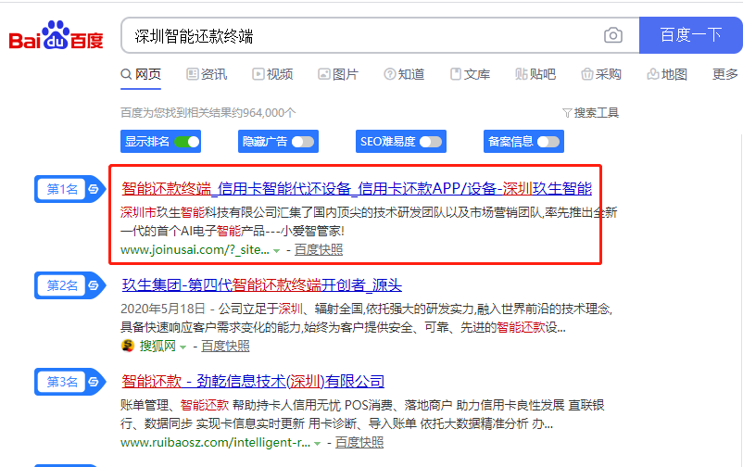Click the 搜狐网 source logo icon

pos(128,346)
